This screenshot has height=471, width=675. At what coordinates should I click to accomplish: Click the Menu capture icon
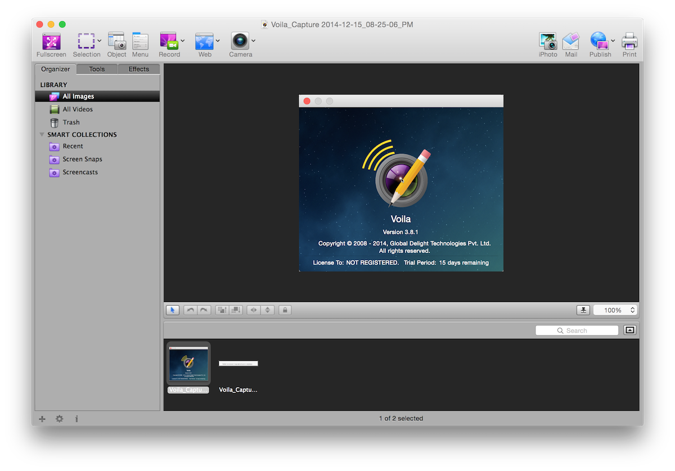140,41
